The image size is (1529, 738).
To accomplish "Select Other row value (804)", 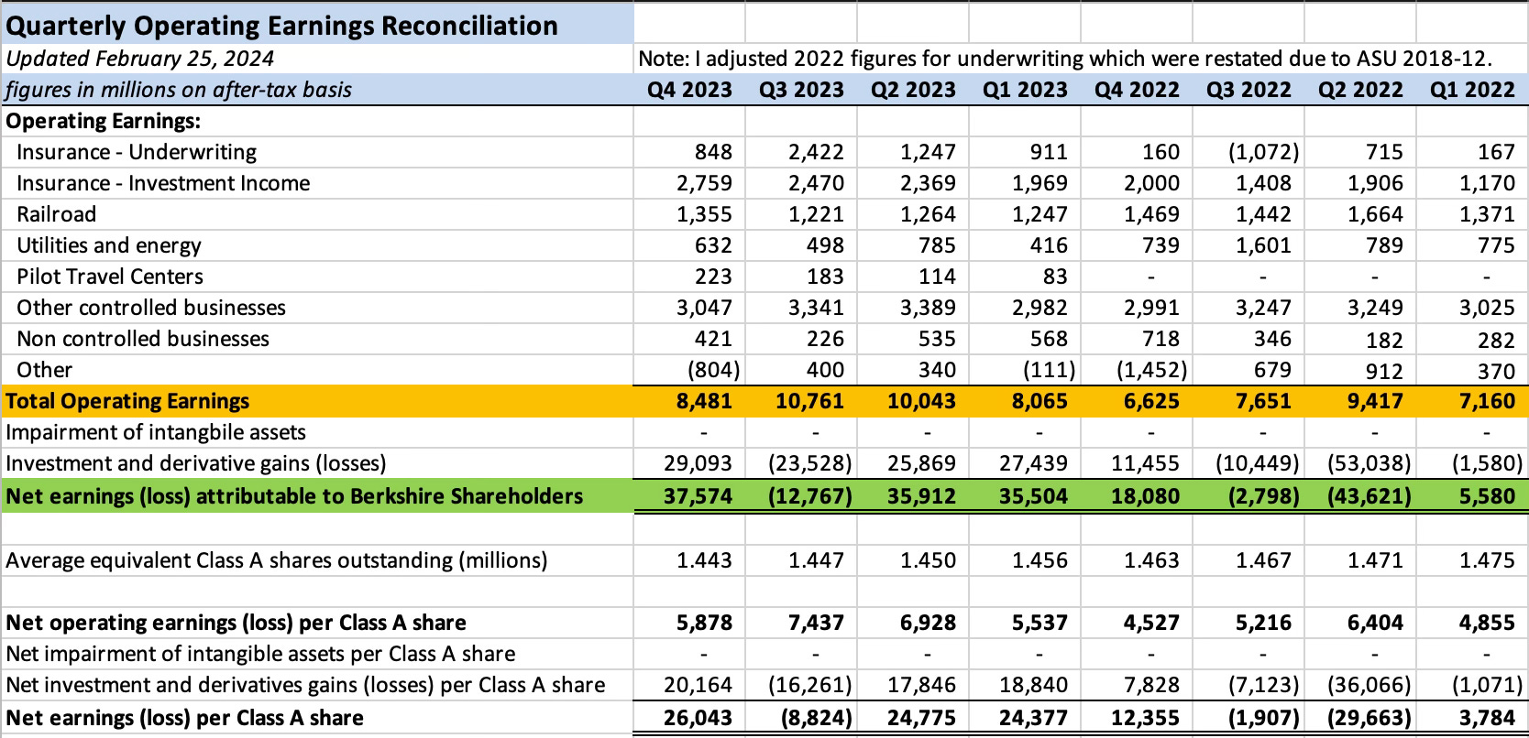I will 713,370.
